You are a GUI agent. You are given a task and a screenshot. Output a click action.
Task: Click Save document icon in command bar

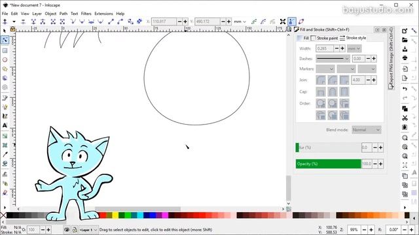coord(405,49)
